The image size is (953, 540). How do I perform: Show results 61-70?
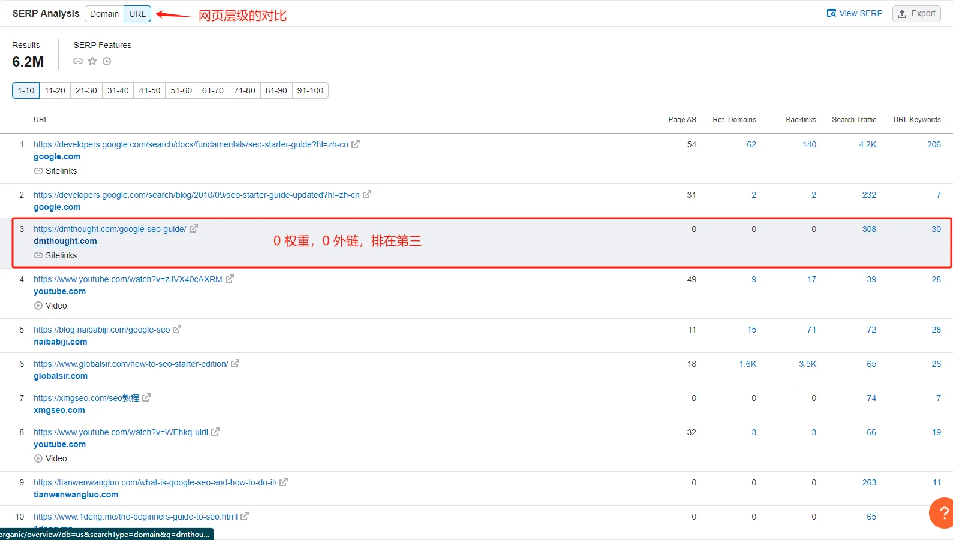point(213,90)
